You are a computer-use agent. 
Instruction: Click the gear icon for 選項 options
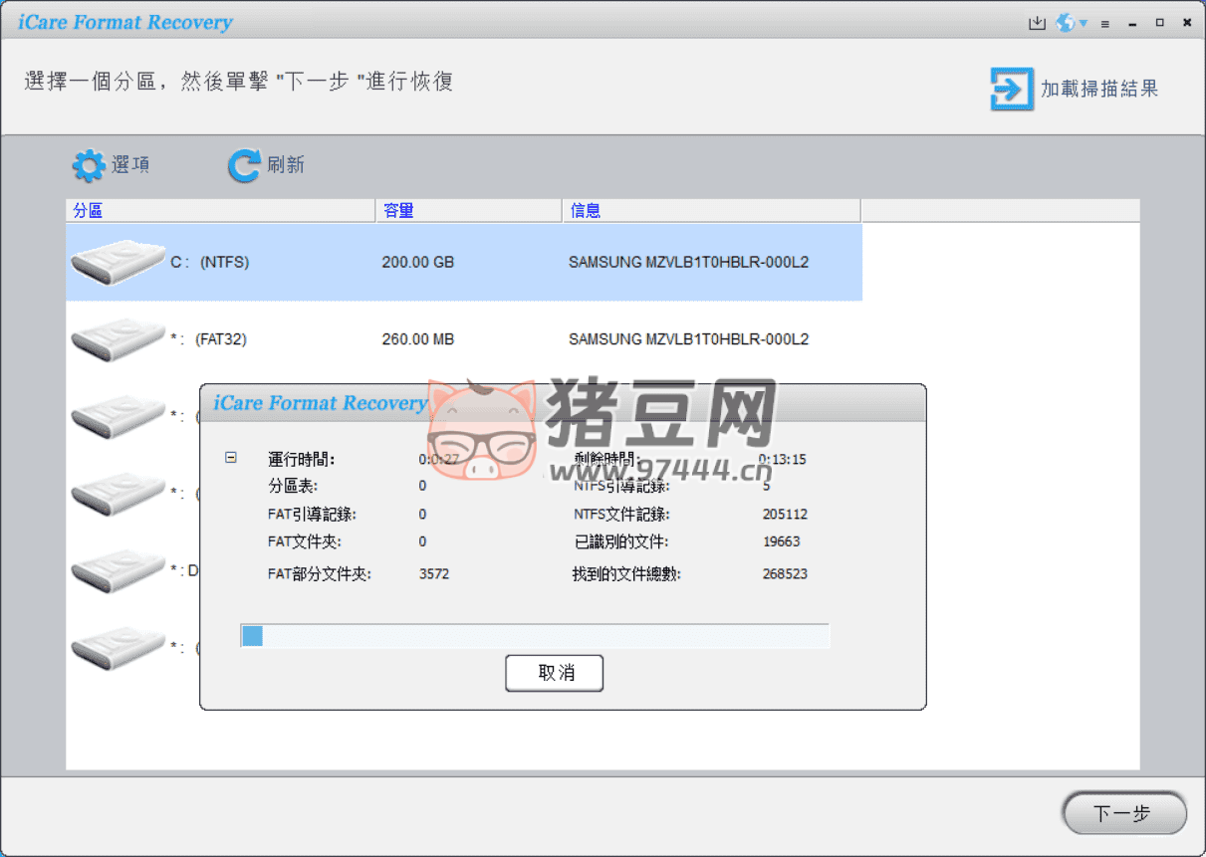89,165
